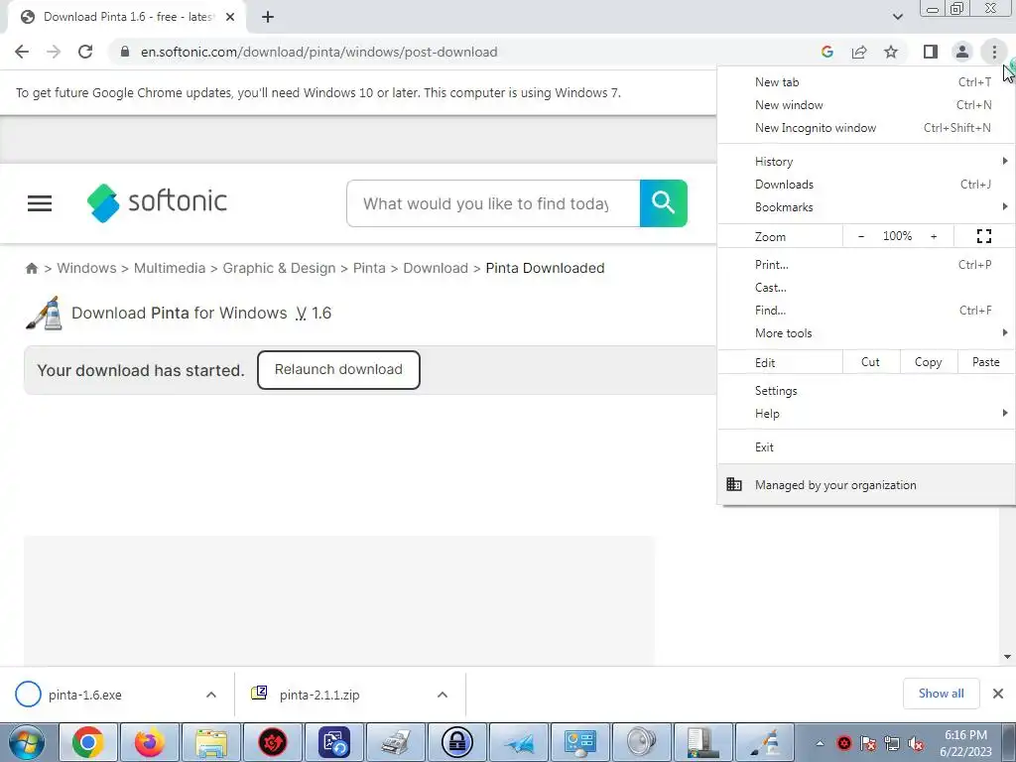The height and width of the screenshot is (762, 1016).
Task: Click the browser back arrow
Action: click(x=22, y=52)
